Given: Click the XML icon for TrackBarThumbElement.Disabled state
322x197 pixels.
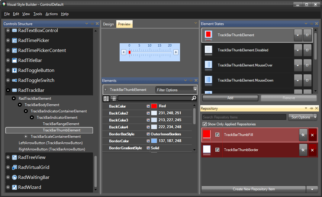Looking at the screenshot, I should tap(307, 50).
